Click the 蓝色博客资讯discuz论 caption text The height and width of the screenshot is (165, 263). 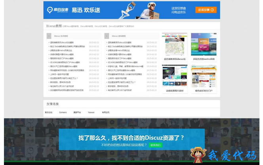click(175, 59)
